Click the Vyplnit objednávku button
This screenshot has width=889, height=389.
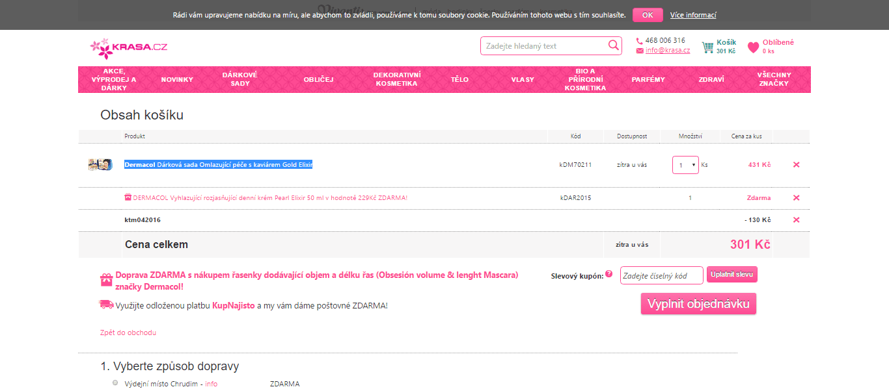[x=698, y=304]
